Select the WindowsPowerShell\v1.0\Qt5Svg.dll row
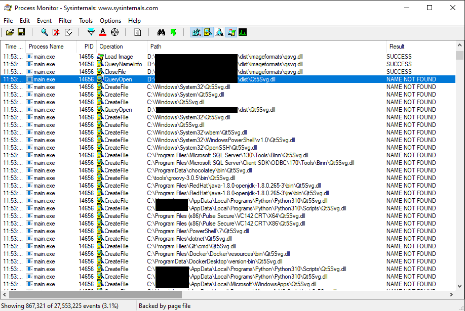465x311 pixels. [x=228, y=140]
